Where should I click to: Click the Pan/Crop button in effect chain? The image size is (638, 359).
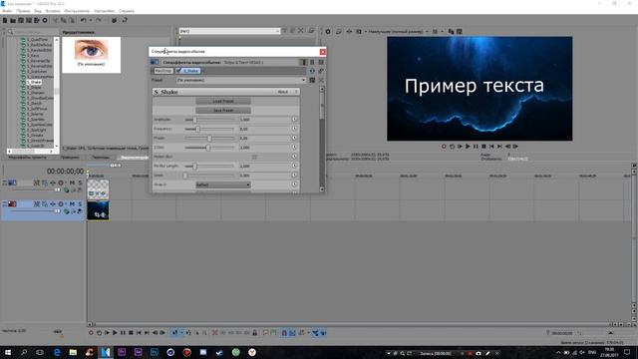pyautogui.click(x=163, y=71)
